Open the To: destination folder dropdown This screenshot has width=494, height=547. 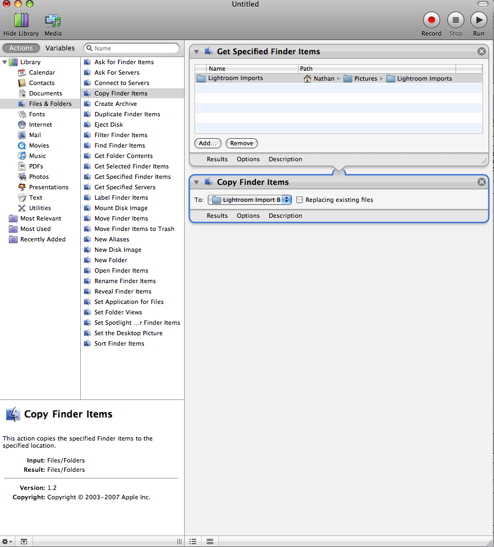pos(249,200)
